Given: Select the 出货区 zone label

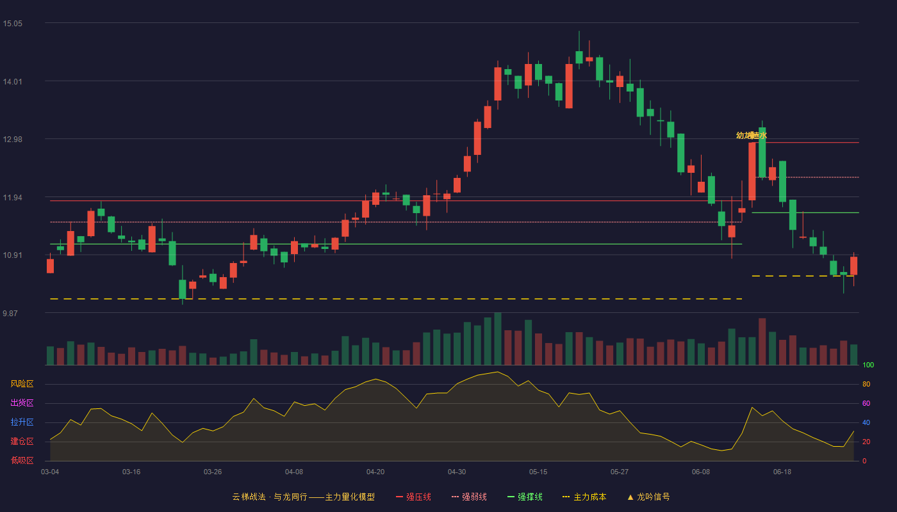Looking at the screenshot, I should click(22, 403).
